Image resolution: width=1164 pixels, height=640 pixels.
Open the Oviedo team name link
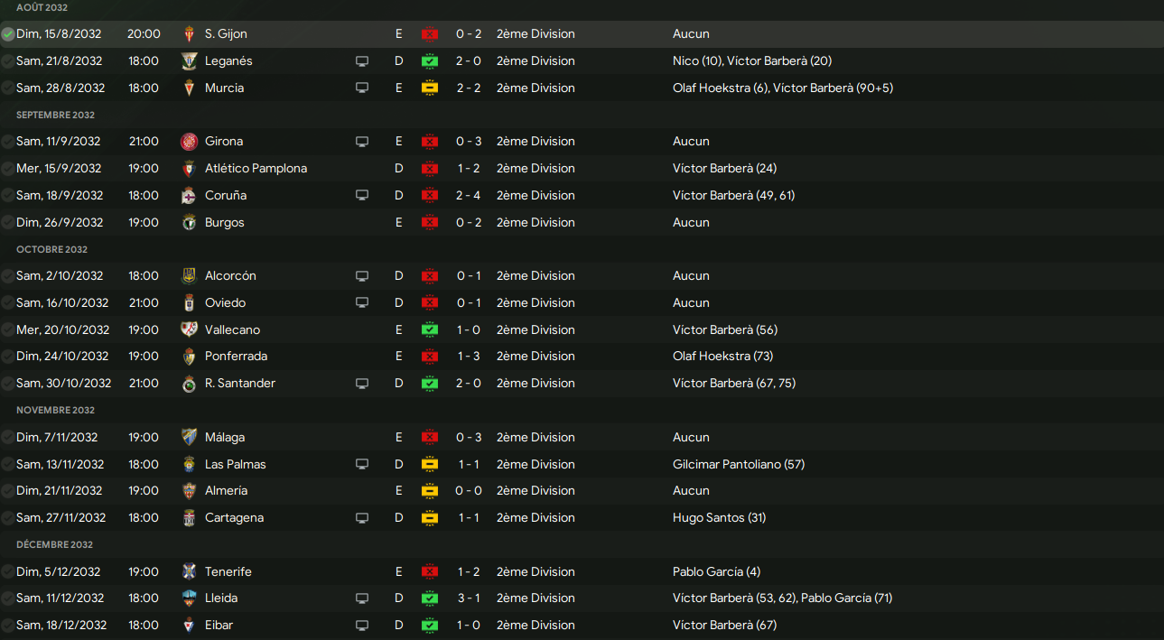coord(225,303)
